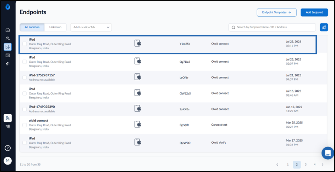Tick the checkbox for endpoint Y1m25b
Viewport: 335px width, 172px height.
coord(24,44)
